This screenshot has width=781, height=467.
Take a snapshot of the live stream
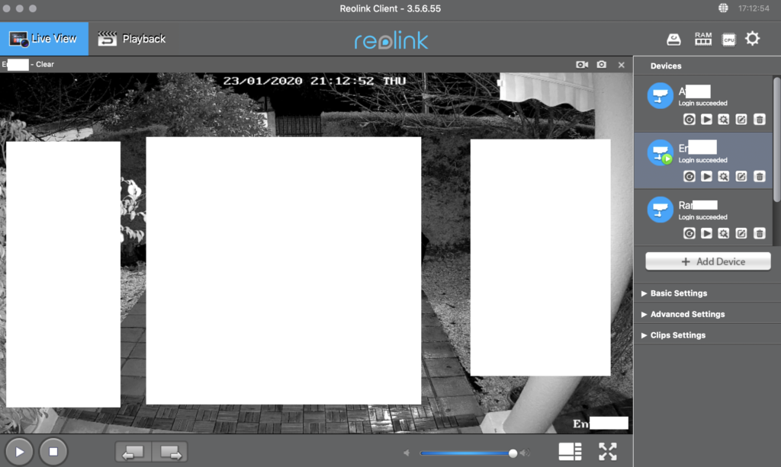pos(600,65)
